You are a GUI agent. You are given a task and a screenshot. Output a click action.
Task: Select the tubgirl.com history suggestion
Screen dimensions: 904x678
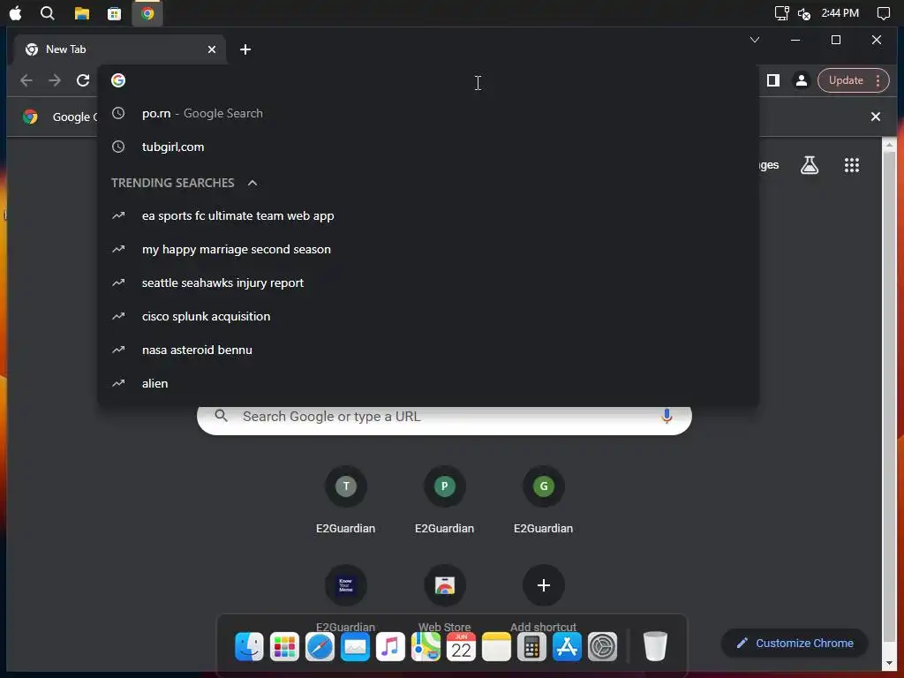pyautogui.click(x=428, y=147)
